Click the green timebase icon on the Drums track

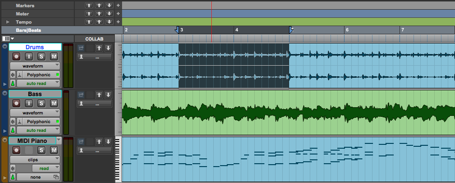click(13, 84)
